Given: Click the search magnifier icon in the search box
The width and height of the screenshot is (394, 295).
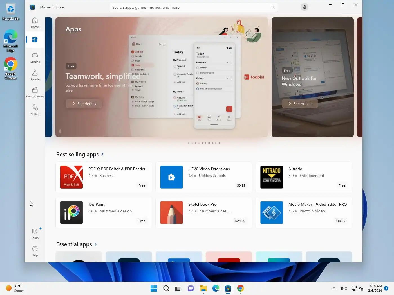Looking at the screenshot, I should [x=273, y=7].
